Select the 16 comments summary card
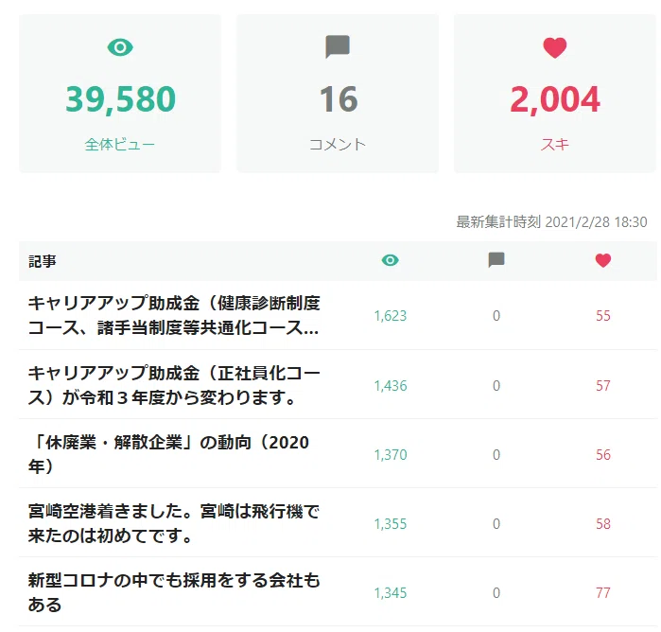661x632 pixels. pos(338,94)
